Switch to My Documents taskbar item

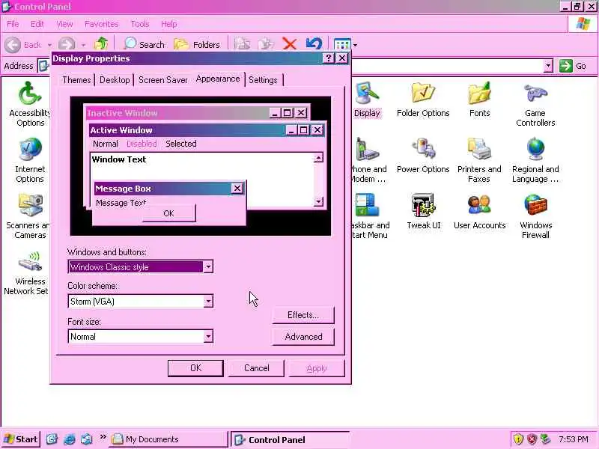click(168, 439)
